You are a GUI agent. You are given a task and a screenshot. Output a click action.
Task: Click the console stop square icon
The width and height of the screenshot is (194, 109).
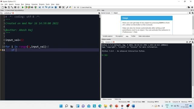[x=187, y=42]
